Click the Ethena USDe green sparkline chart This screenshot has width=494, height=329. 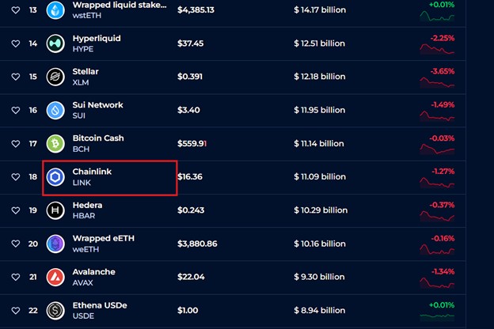[x=437, y=316]
